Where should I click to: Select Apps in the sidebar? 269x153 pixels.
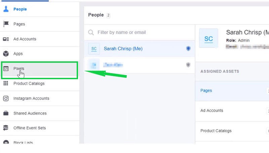click(40, 54)
